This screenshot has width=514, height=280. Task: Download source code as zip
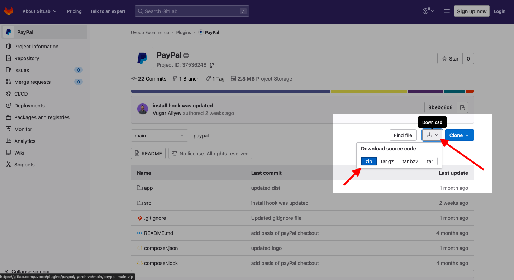coord(369,161)
